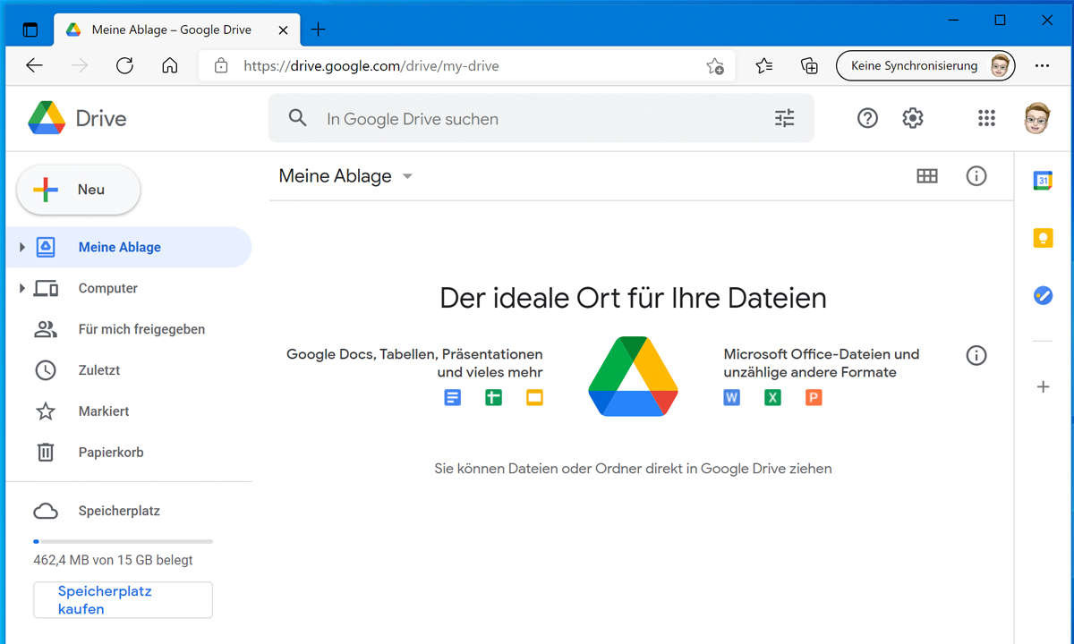This screenshot has width=1074, height=644.
Task: Open browser settings and more menu
Action: 1042,65
